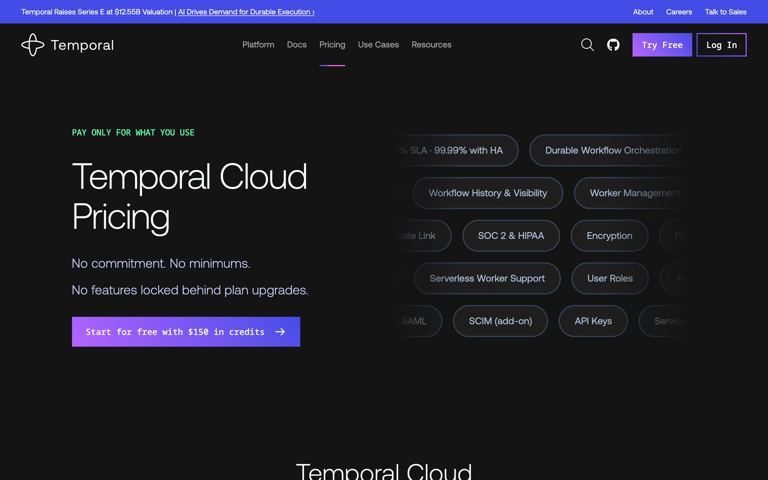Click the Log In button

721,45
